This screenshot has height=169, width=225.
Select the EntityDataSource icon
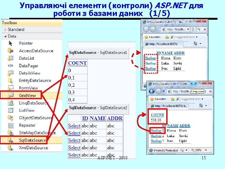pyautogui.click(x=11, y=80)
